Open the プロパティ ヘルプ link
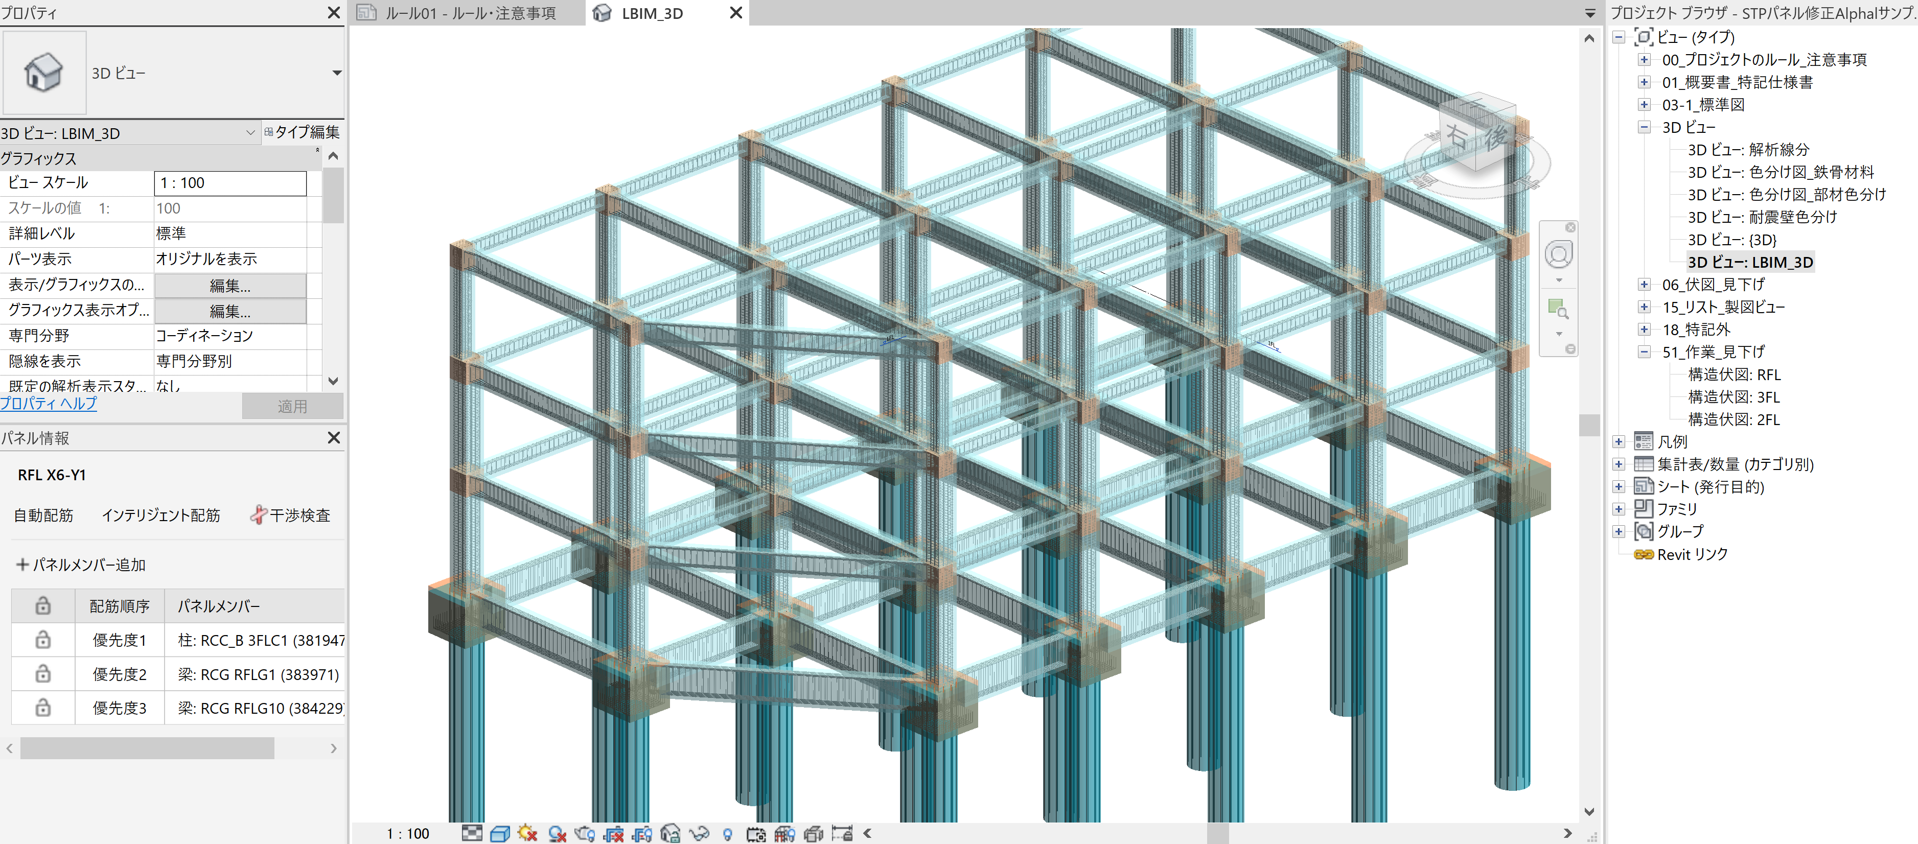This screenshot has width=1918, height=844. tap(49, 404)
